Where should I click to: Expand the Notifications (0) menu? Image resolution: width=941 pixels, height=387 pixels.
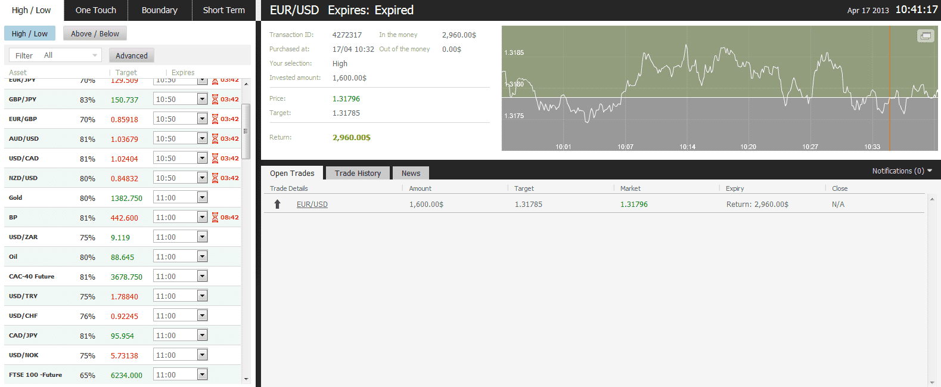pos(902,171)
